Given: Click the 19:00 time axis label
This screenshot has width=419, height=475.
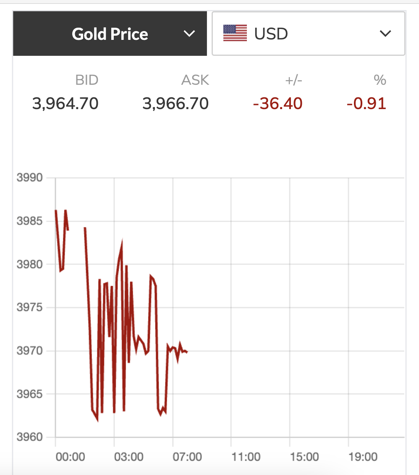Looking at the screenshot, I should pyautogui.click(x=363, y=456).
